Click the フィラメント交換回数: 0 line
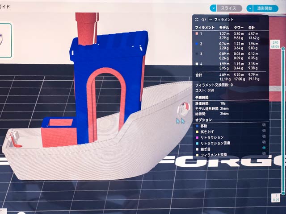Screen dimensions: 286x214 pos(214,85)
